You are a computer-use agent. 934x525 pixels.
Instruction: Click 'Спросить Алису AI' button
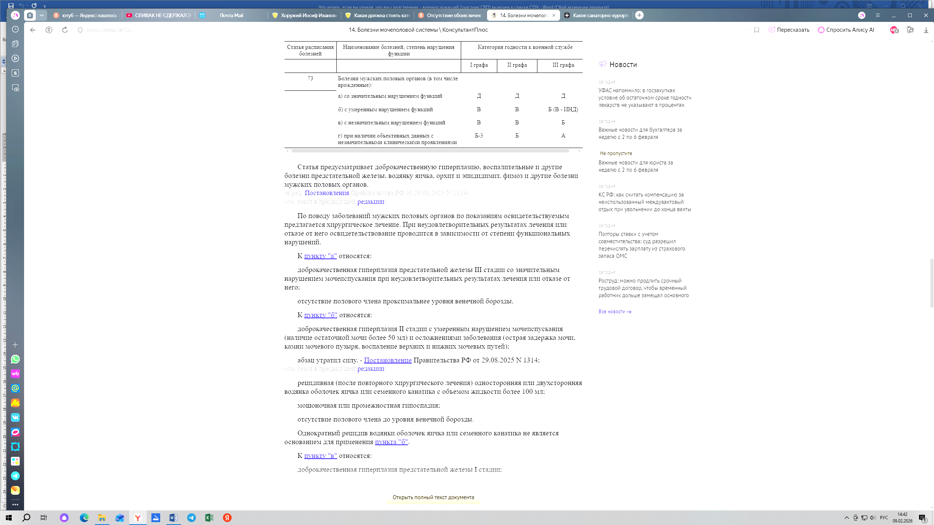tap(846, 30)
